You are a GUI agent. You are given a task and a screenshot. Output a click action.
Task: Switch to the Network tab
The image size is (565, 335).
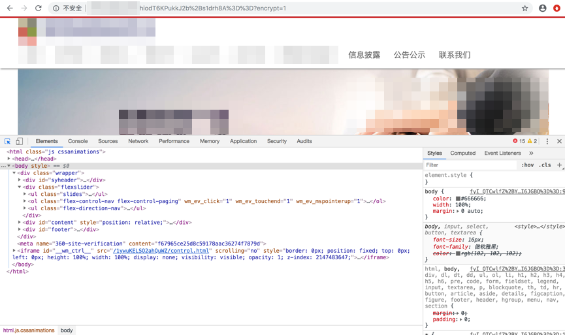(138, 141)
